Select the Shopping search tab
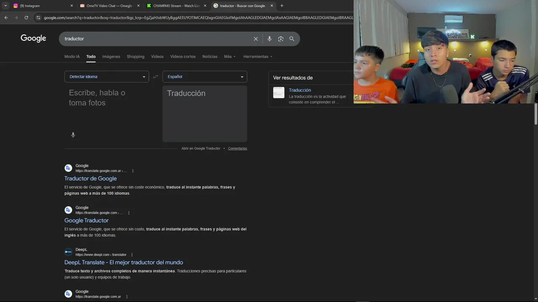This screenshot has height=302, width=538. pos(135,57)
